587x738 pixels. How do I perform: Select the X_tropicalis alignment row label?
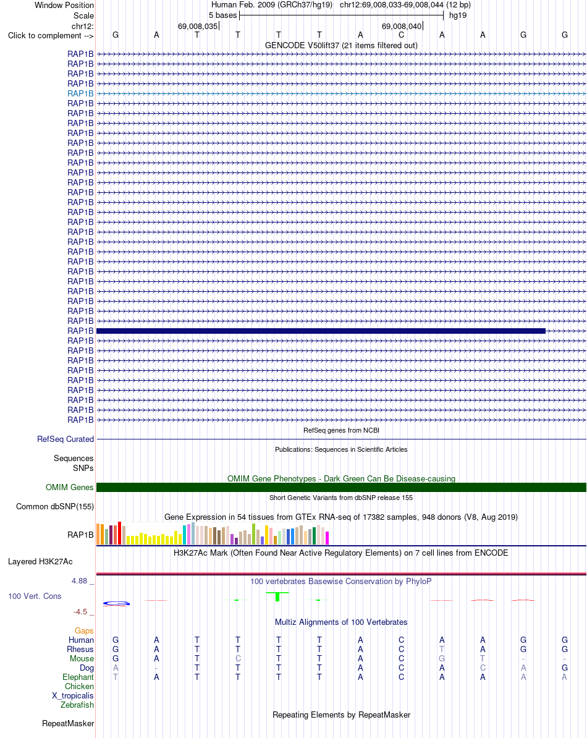[73, 696]
